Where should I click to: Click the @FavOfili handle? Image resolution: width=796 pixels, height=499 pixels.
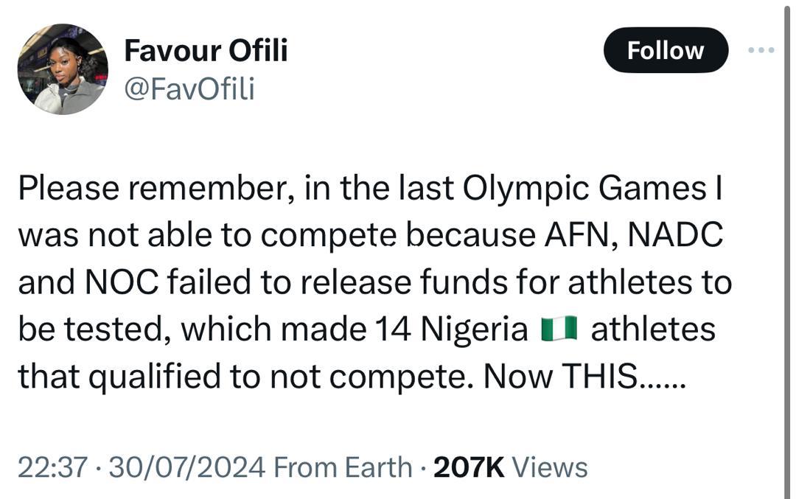(189, 89)
